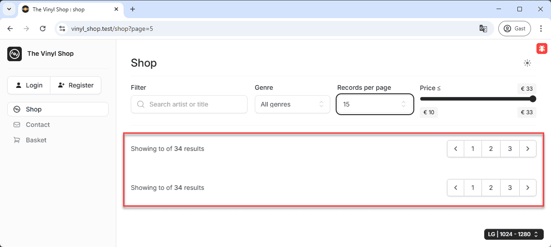Click the Login button
The width and height of the screenshot is (551, 247).
click(x=29, y=85)
